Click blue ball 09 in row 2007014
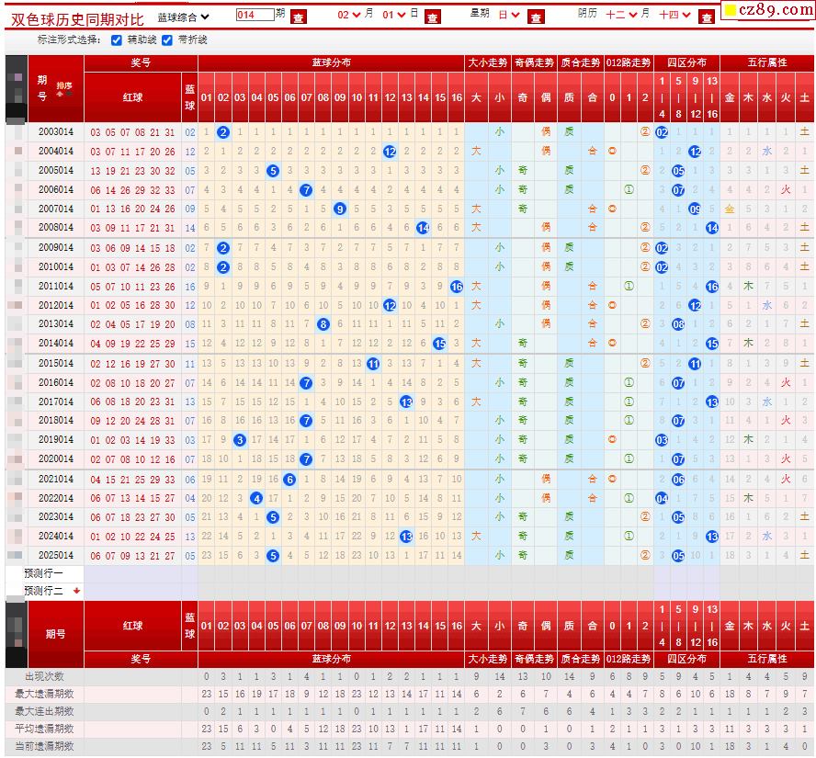Viewport: 816px width, 758px height. pyautogui.click(x=340, y=209)
